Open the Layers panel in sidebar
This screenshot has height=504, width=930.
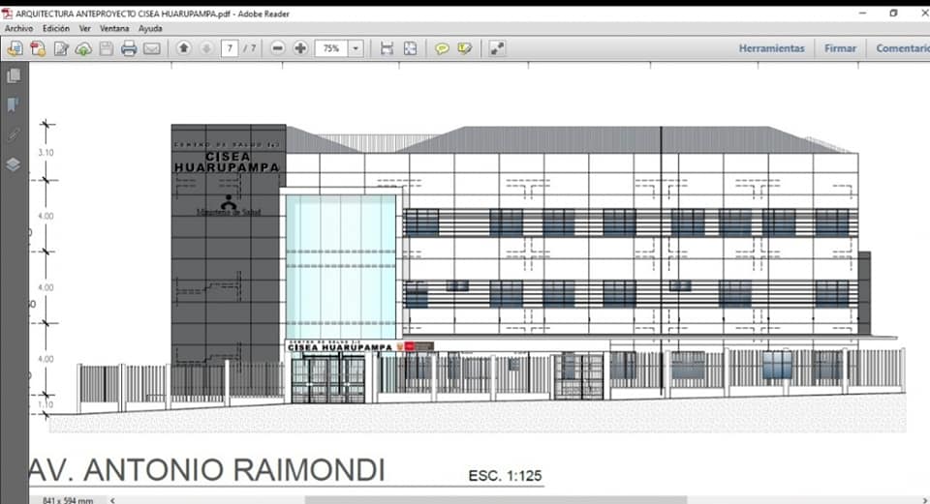(14, 163)
